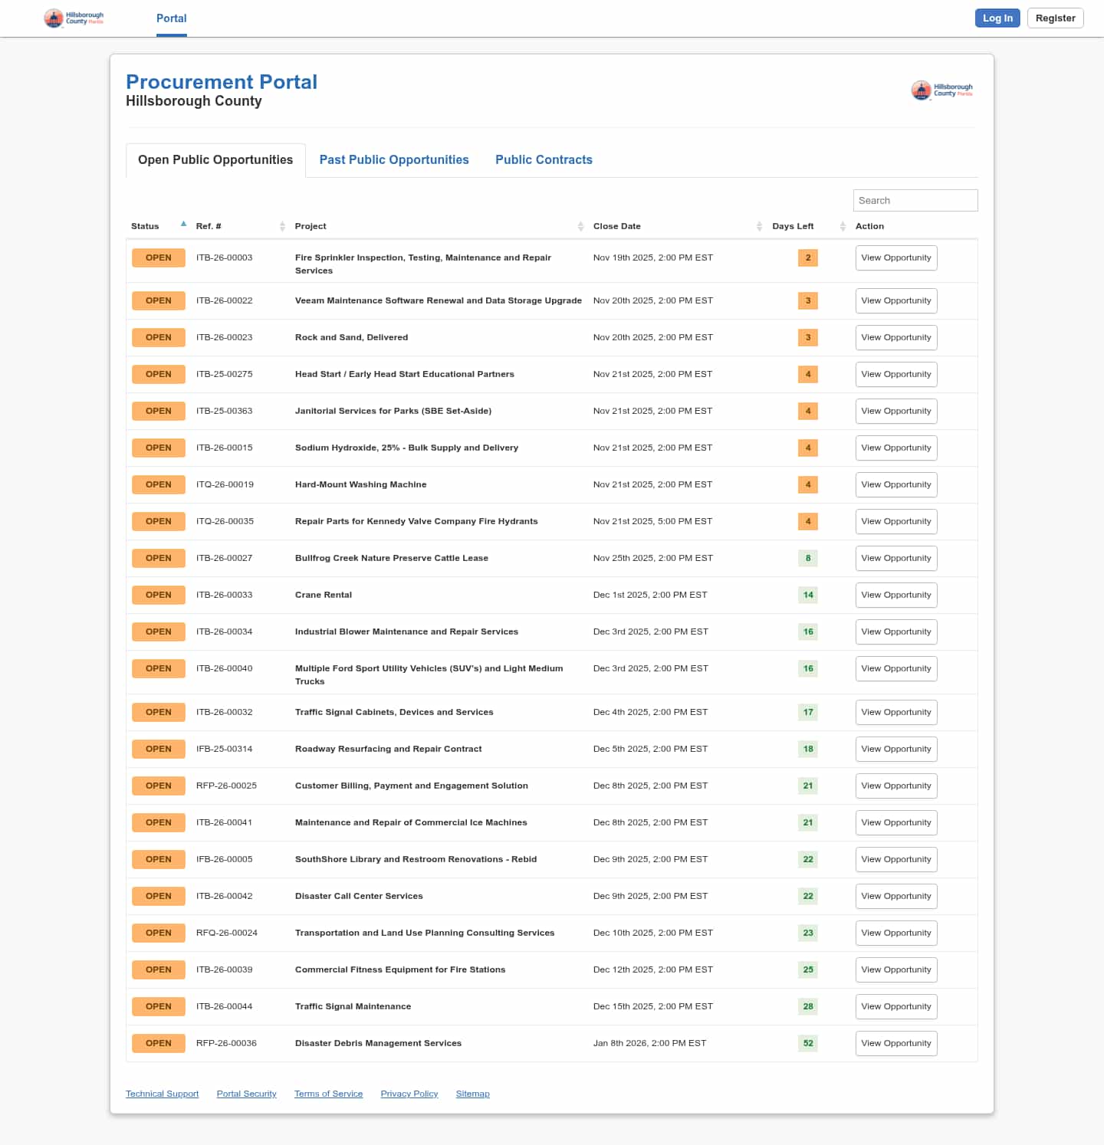
Task: Switch to the Public Contracts tab
Action: (544, 160)
